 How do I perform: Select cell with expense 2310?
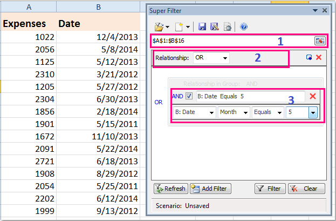[x=29, y=75]
